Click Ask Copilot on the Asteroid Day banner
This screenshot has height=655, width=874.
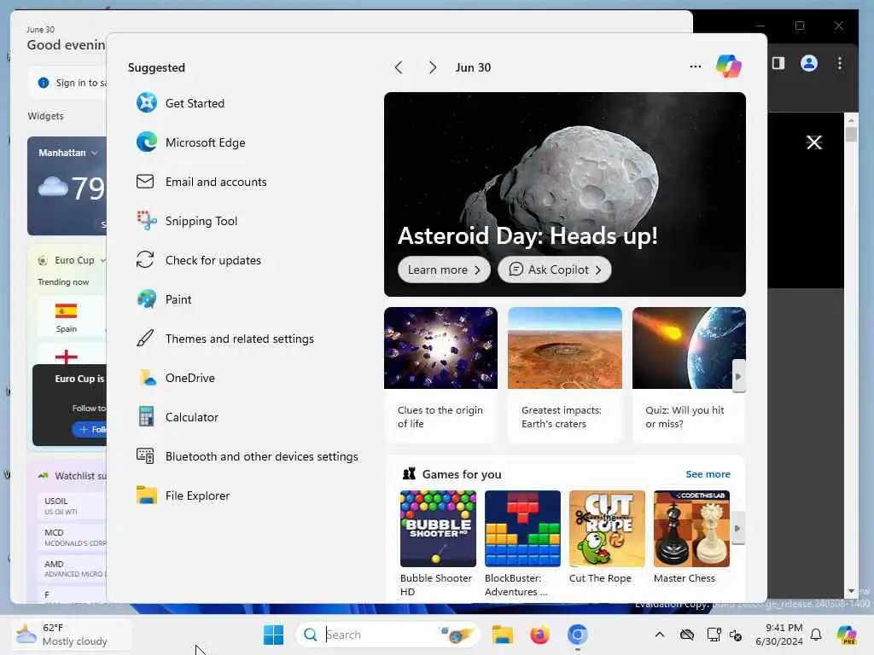[554, 270]
